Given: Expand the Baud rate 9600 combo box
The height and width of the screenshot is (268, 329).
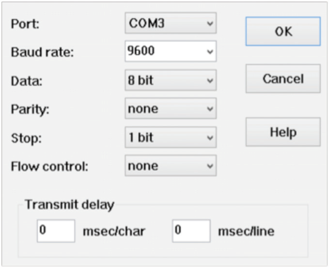Looking at the screenshot, I should tap(171, 51).
